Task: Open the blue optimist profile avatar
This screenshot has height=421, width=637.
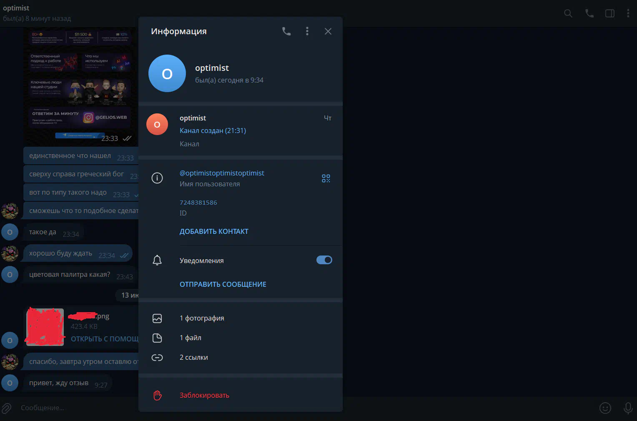Action: (167, 73)
